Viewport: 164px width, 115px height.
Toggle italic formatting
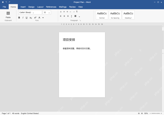(23, 18)
